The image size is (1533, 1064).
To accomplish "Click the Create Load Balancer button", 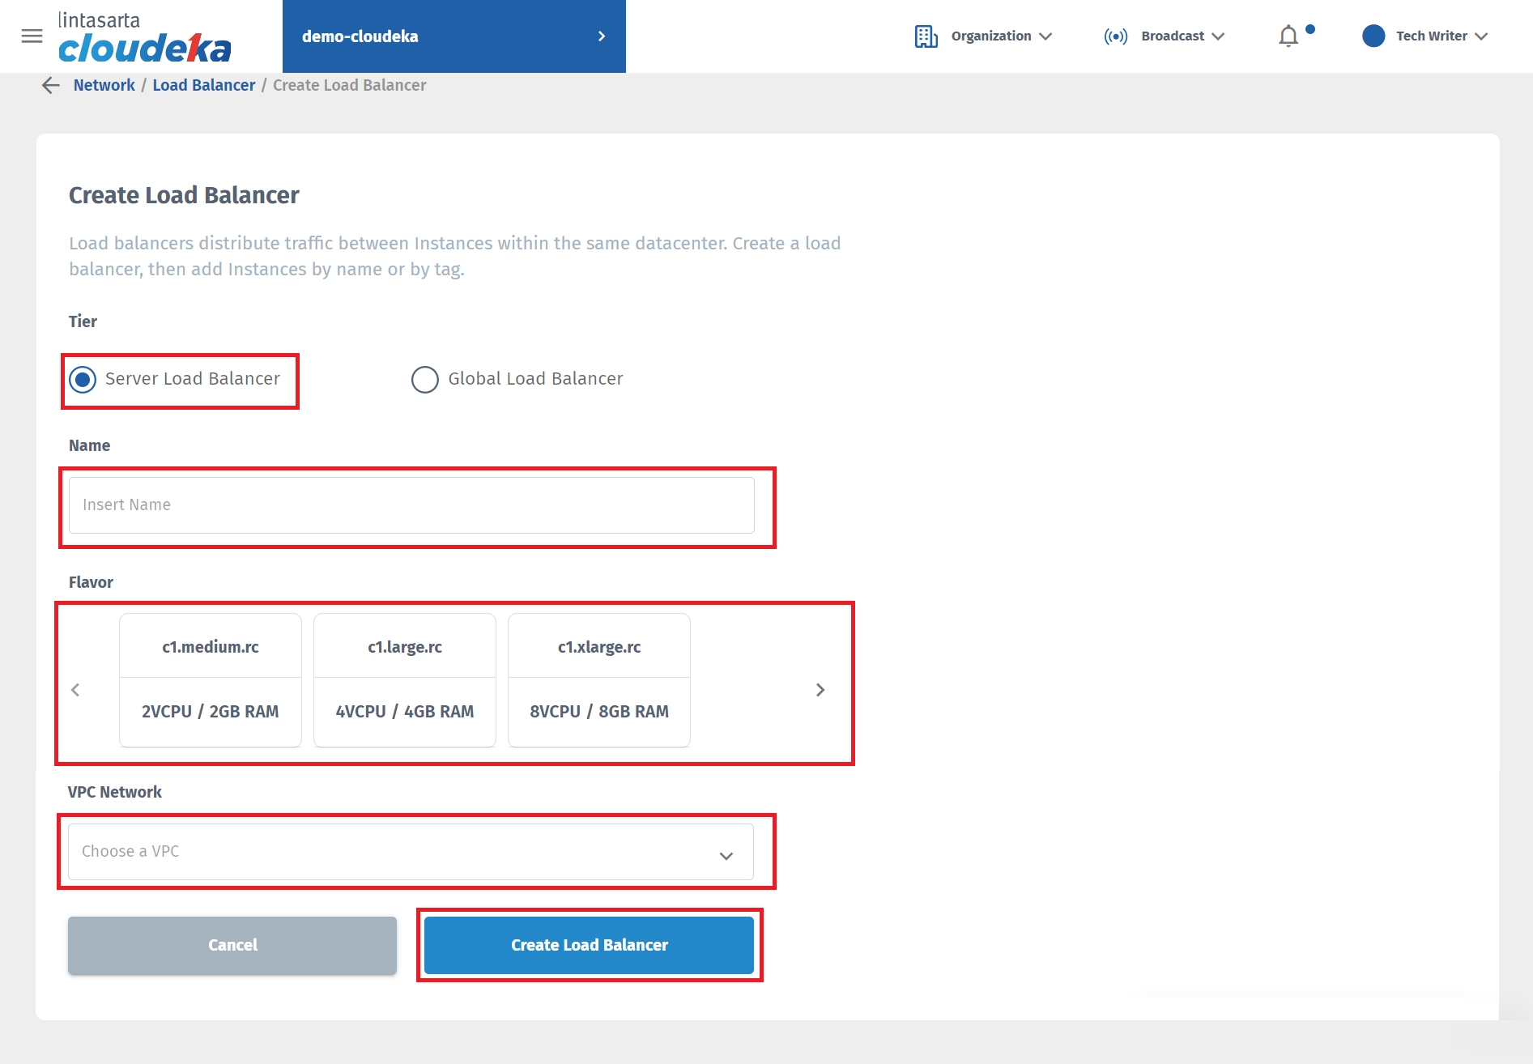I will (589, 945).
